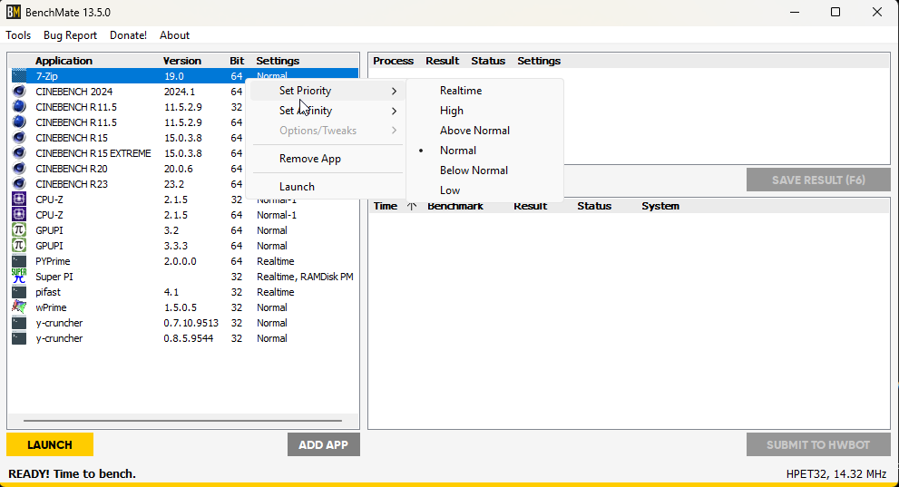Select the Normal priority radio option
This screenshot has width=899, height=487.
click(458, 151)
